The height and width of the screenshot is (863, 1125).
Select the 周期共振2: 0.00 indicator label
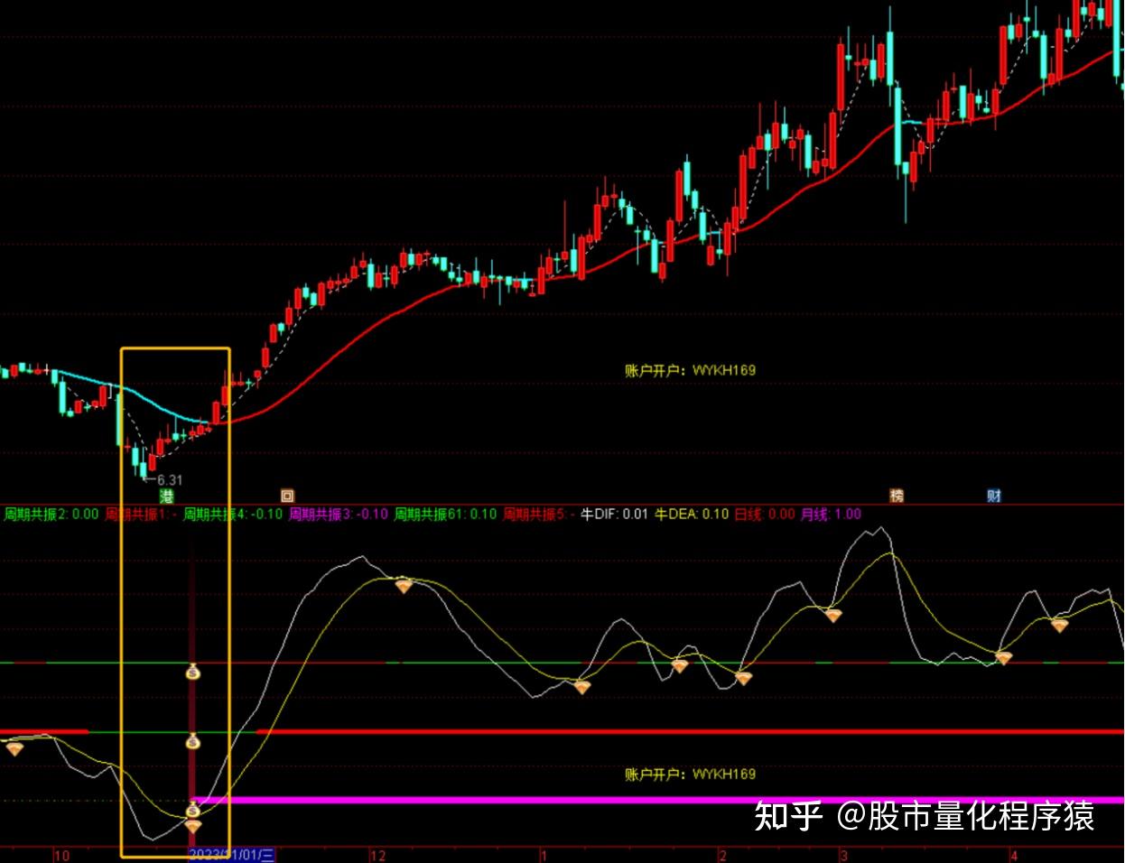click(51, 515)
